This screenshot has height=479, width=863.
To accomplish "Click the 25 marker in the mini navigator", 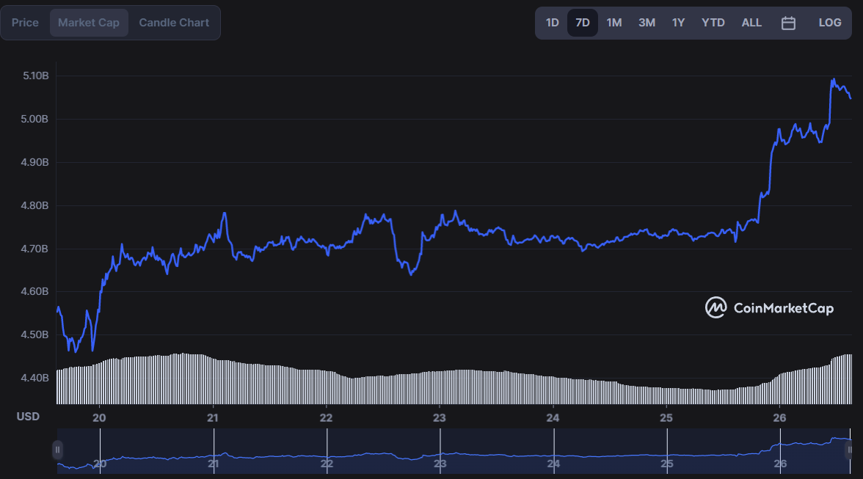I will [666, 464].
